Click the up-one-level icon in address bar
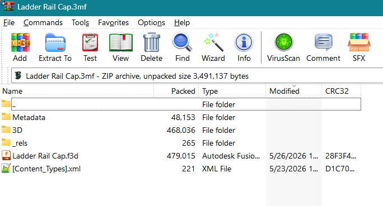 point(18,76)
